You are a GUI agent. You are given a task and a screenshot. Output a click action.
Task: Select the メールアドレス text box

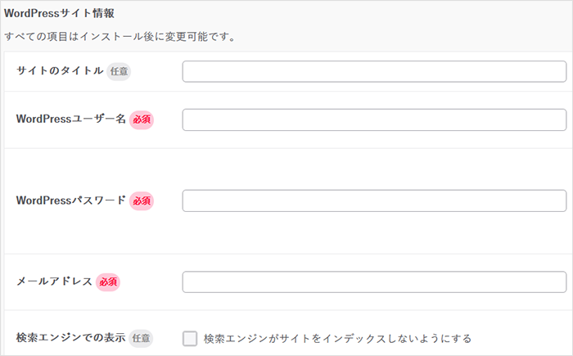click(x=374, y=282)
